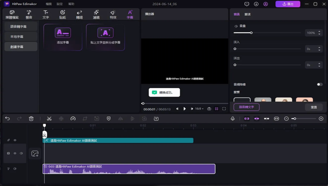Switch to the 變速 tab
Screen dimensions: 328x186
248,14
